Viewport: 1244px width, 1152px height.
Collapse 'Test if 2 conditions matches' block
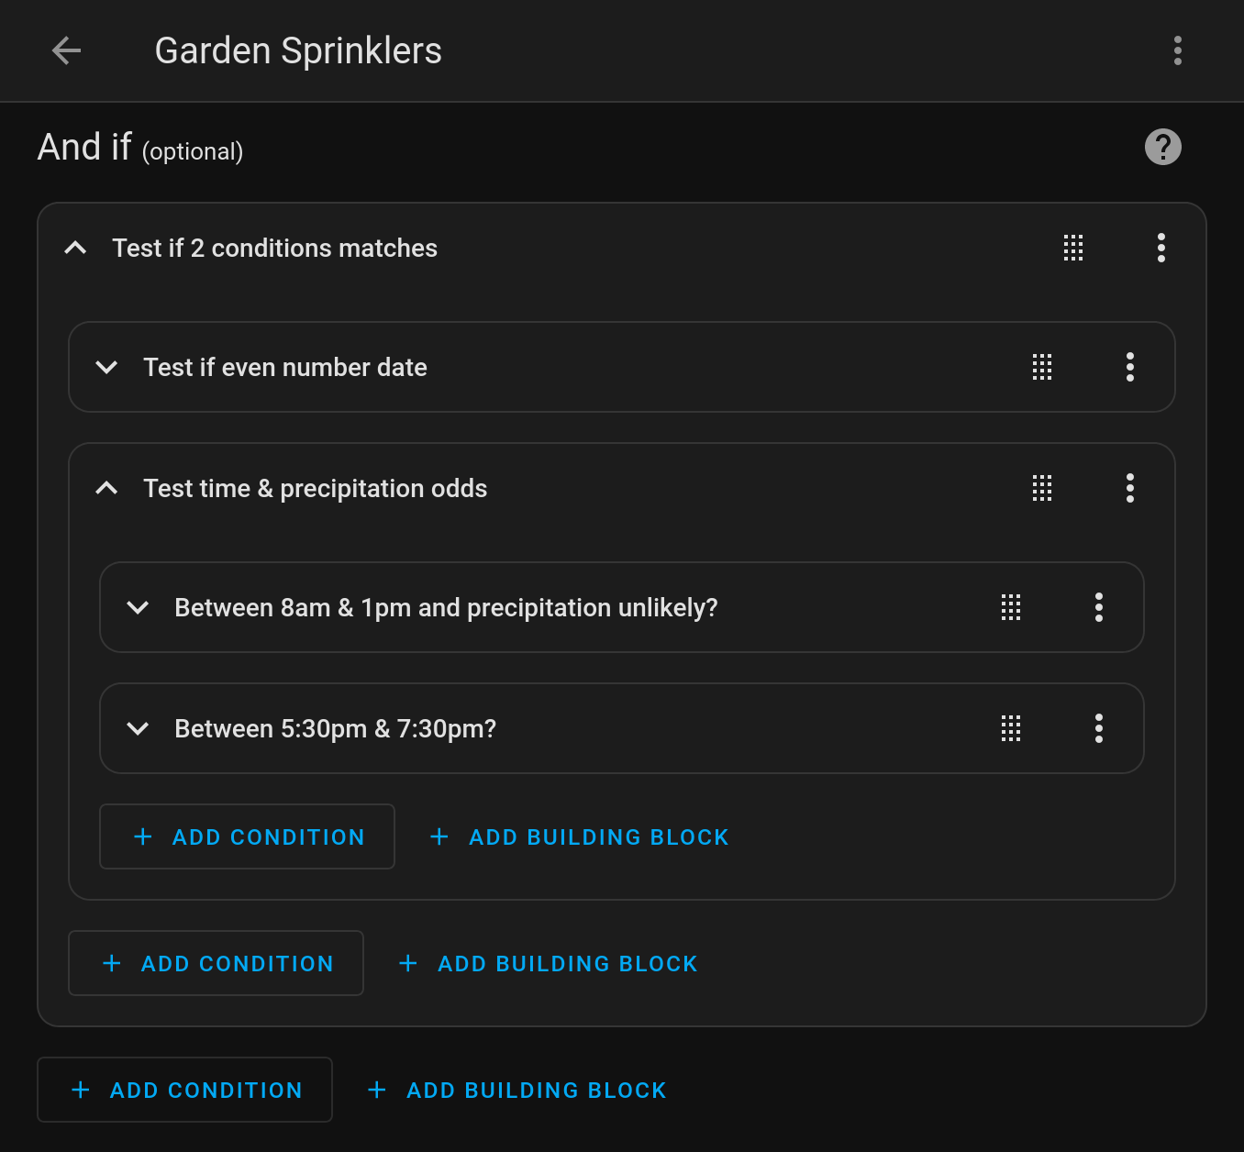click(x=76, y=248)
